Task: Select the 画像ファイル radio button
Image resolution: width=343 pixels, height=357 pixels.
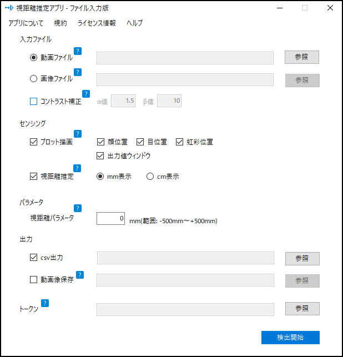Action: pyautogui.click(x=34, y=79)
